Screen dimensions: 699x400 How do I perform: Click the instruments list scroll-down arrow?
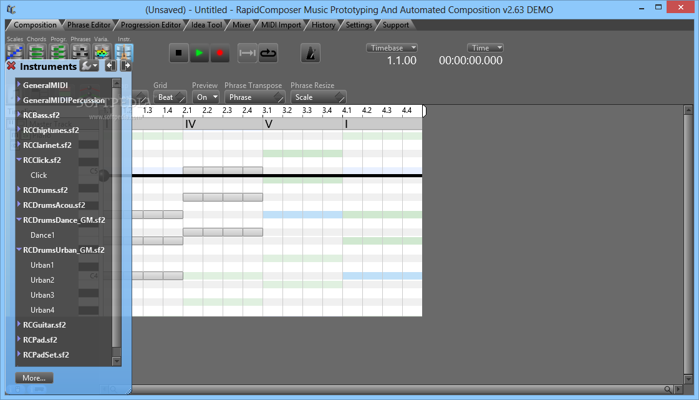point(117,362)
